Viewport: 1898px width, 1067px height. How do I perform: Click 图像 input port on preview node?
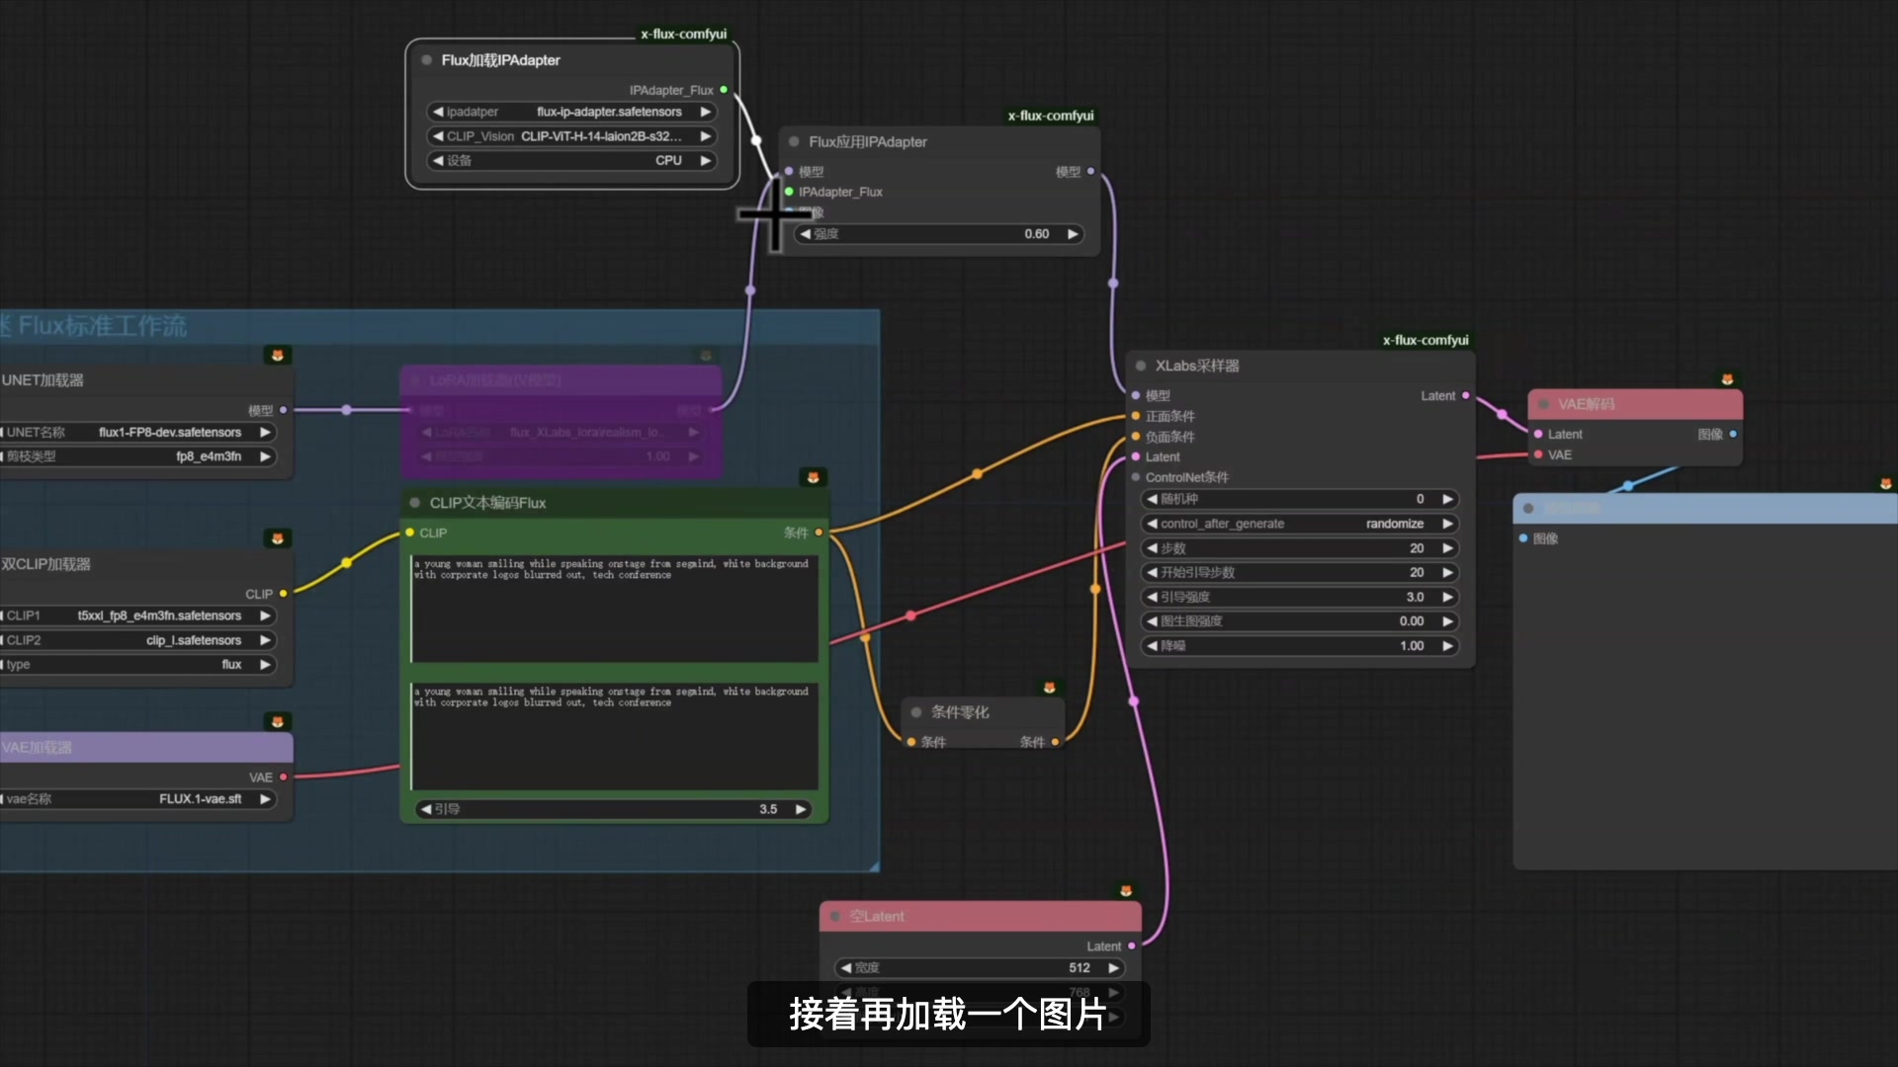point(1523,538)
